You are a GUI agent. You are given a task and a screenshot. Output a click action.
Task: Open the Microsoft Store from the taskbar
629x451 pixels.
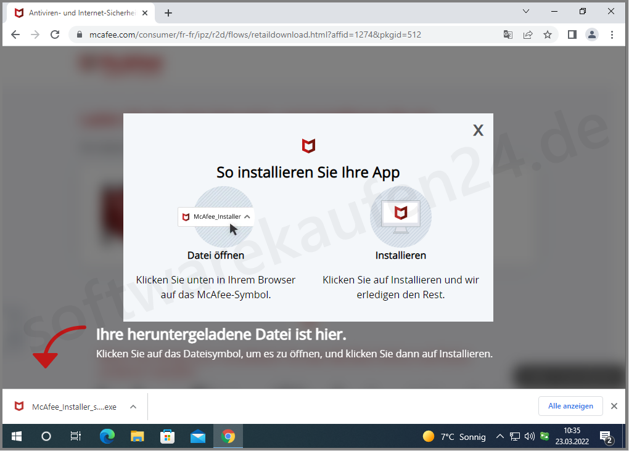coord(167,436)
